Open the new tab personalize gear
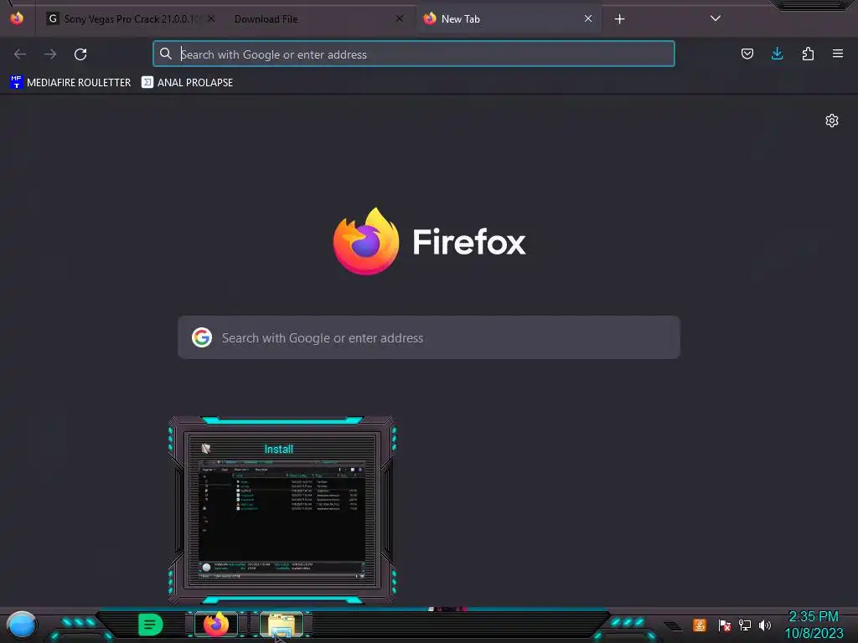This screenshot has width=858, height=643. pyautogui.click(x=832, y=121)
